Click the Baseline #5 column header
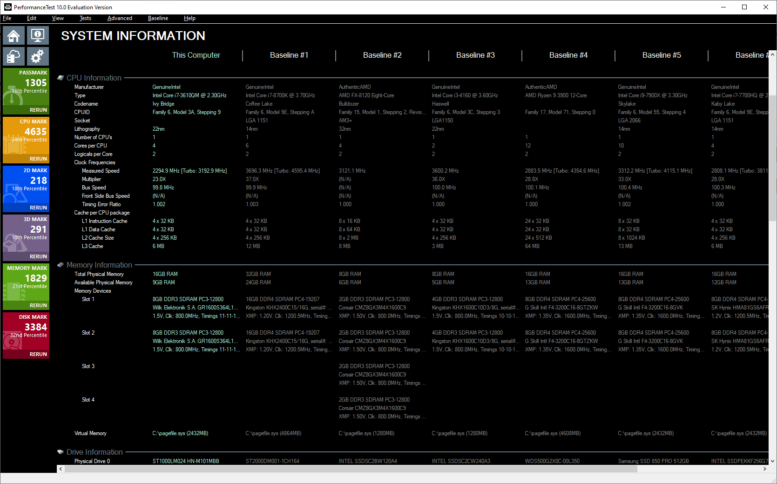Screen dimensions: 777x484 point(662,55)
